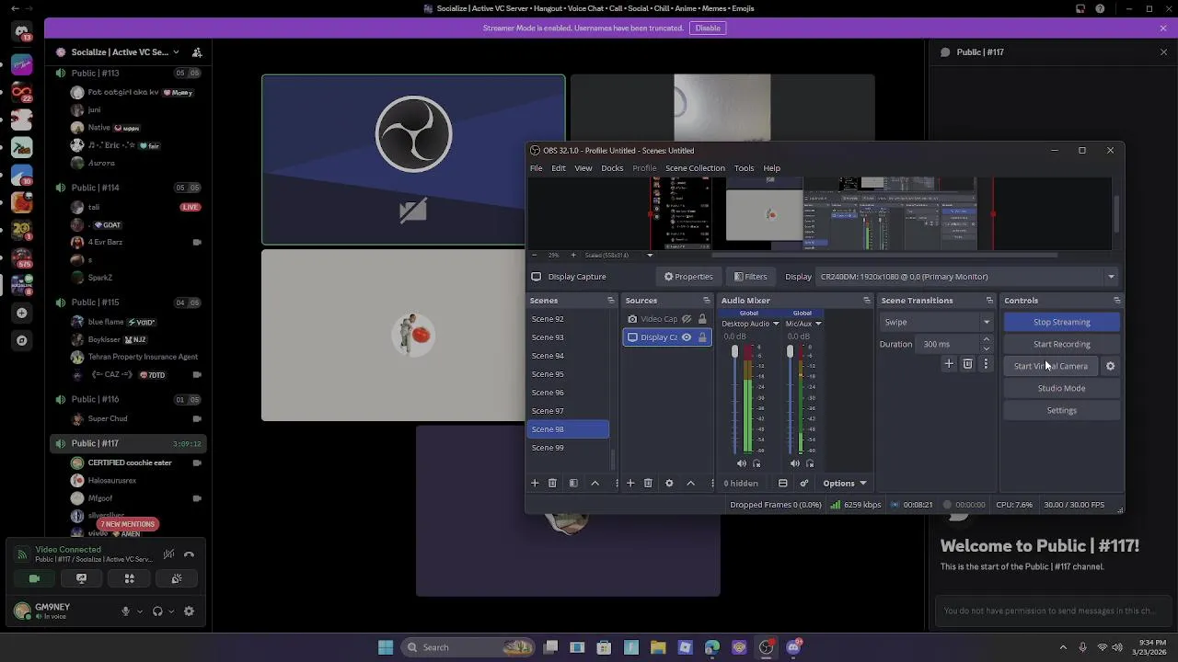
Task: Open Audio Mixer Options dropdown
Action: [x=845, y=483]
